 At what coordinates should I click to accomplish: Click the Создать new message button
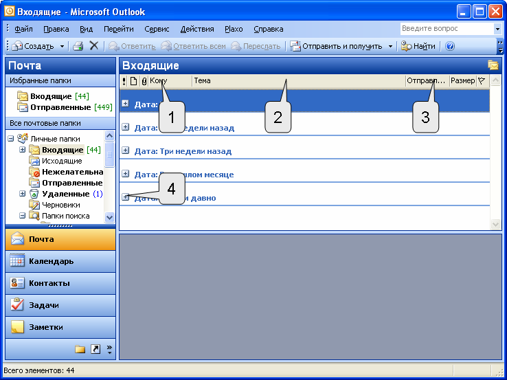33,46
